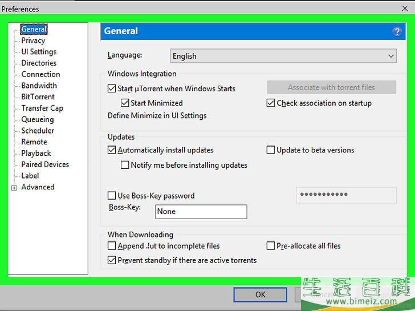Check Notify me before installing updates
The image size is (415, 311).
click(x=125, y=165)
